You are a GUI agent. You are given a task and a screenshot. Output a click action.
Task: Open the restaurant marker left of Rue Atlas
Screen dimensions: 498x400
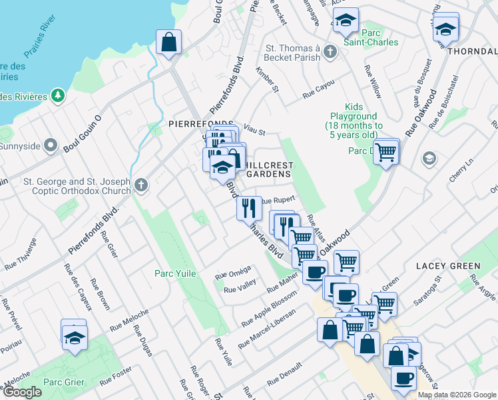(287, 227)
